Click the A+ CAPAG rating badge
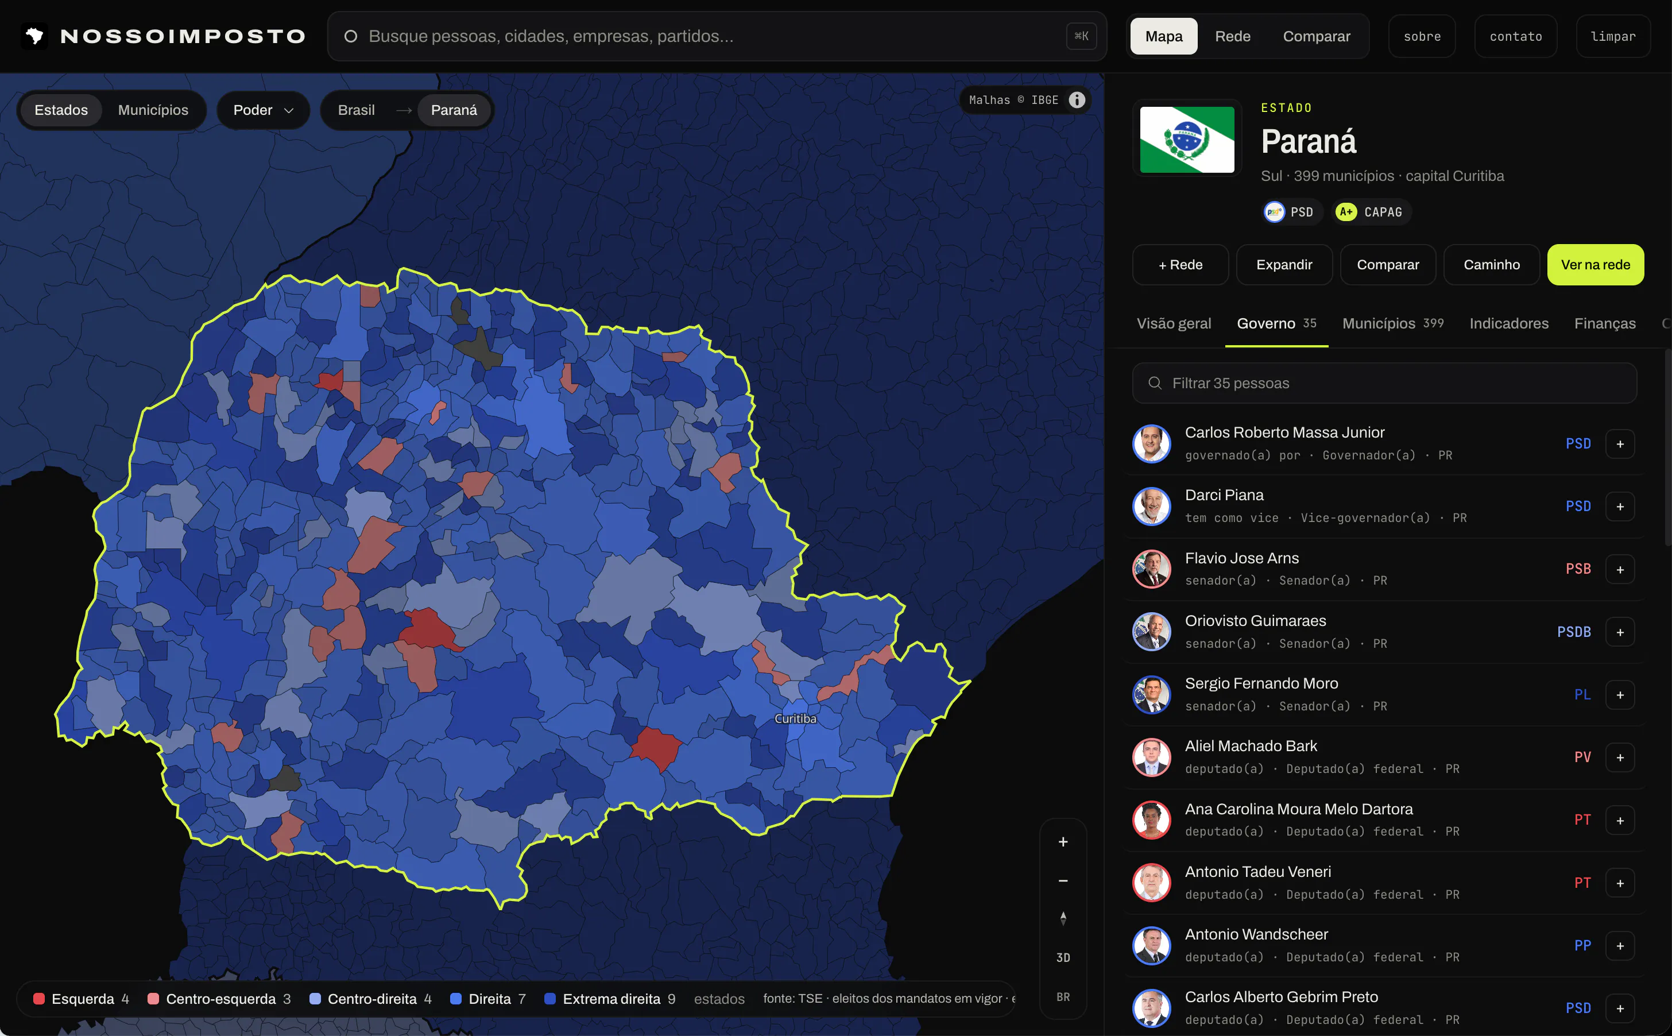This screenshot has width=1672, height=1036. [x=1371, y=212]
